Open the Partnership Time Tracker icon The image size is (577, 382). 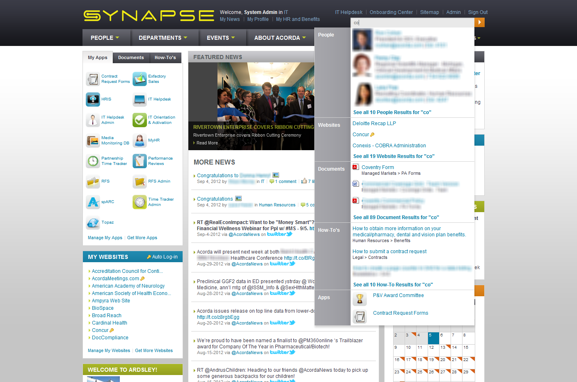point(93,161)
